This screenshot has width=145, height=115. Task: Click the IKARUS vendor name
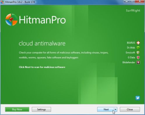[x=131, y=43]
